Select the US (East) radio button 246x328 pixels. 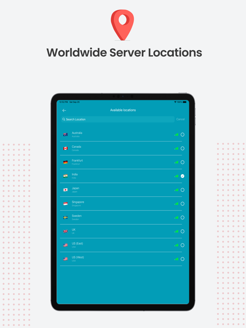(x=182, y=245)
